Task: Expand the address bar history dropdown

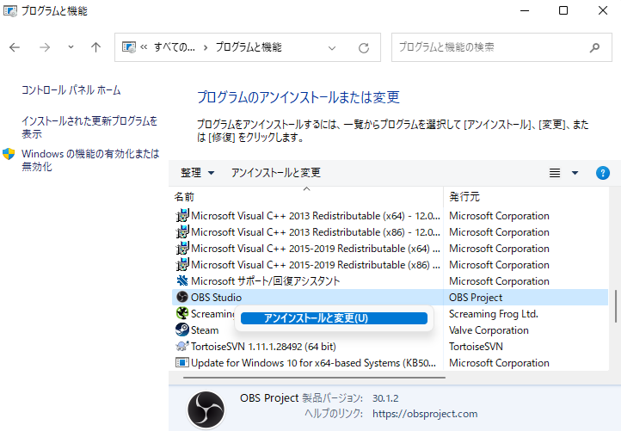Action: pyautogui.click(x=332, y=48)
